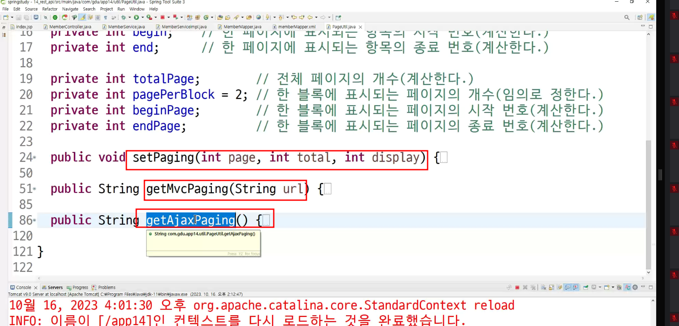The width and height of the screenshot is (679, 326).
Task: Toggle console auto-activate AC button
Action: [627, 287]
